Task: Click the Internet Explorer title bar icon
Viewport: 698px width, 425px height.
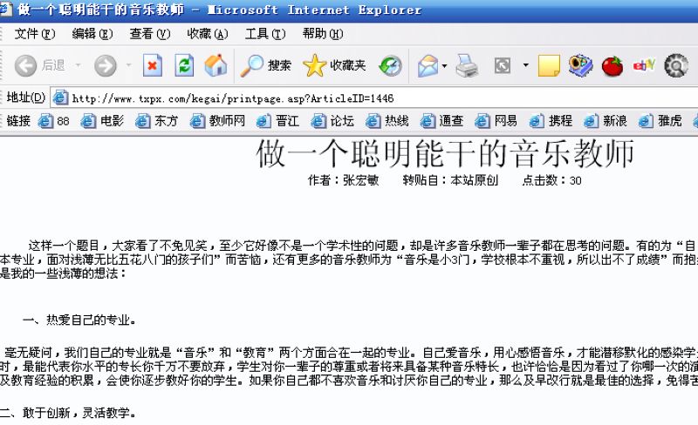Action: pos(5,10)
